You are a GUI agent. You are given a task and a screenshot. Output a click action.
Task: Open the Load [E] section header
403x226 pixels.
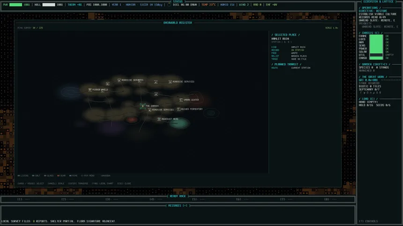[368, 99]
